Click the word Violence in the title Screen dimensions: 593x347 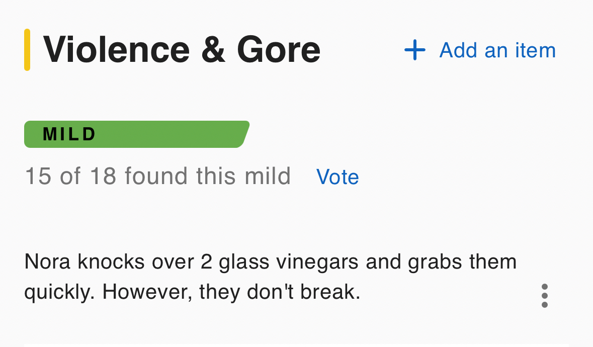pos(117,50)
